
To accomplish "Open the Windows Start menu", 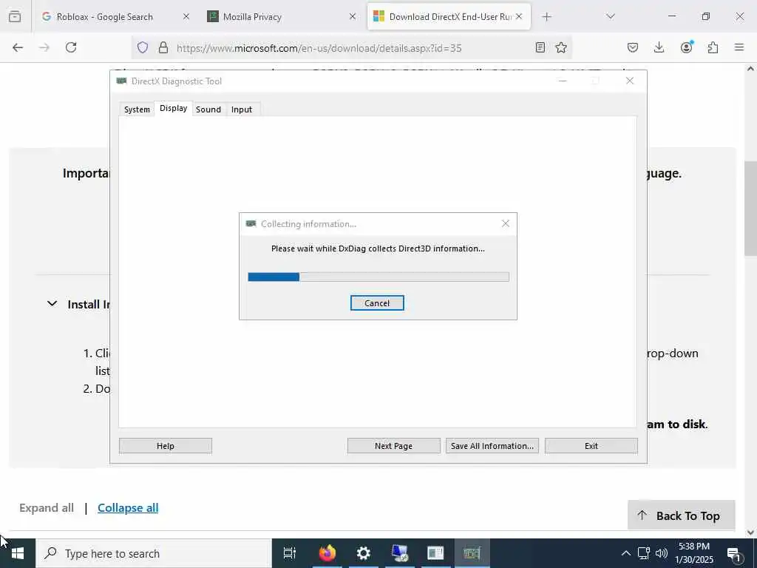I will [x=18, y=553].
